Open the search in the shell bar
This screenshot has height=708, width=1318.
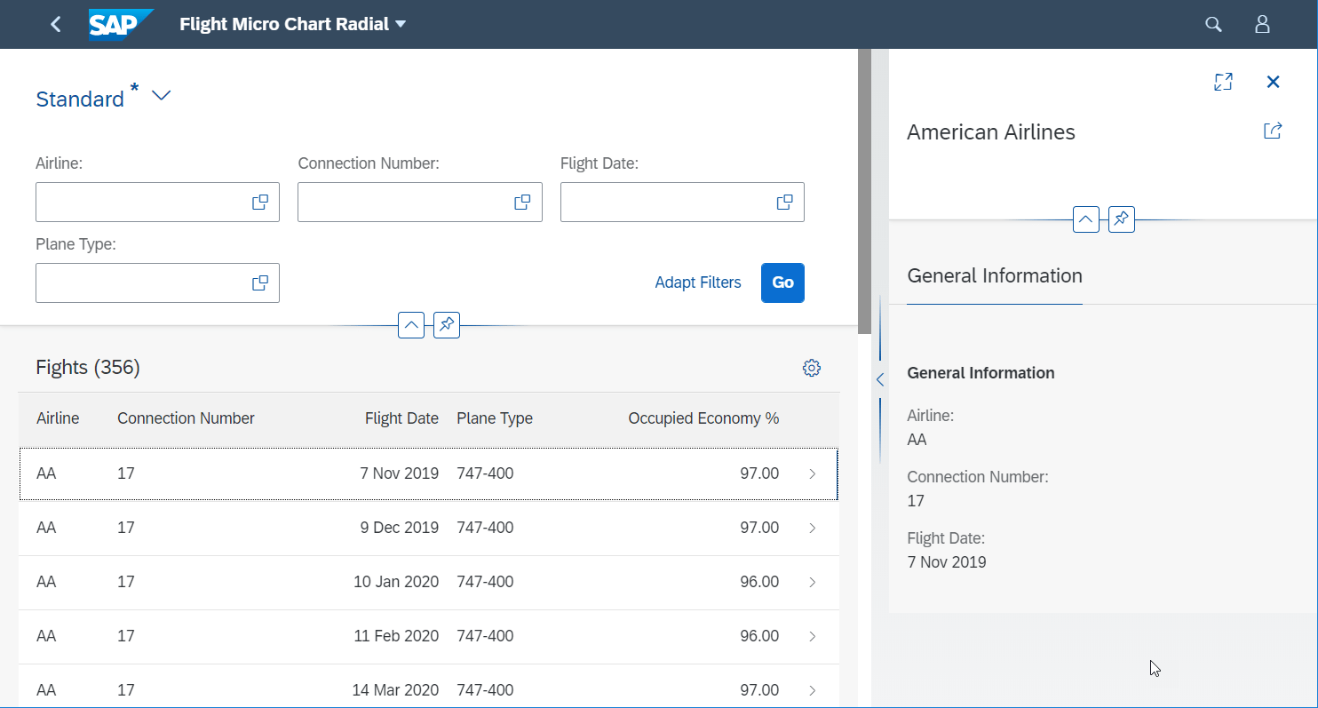[x=1212, y=24]
